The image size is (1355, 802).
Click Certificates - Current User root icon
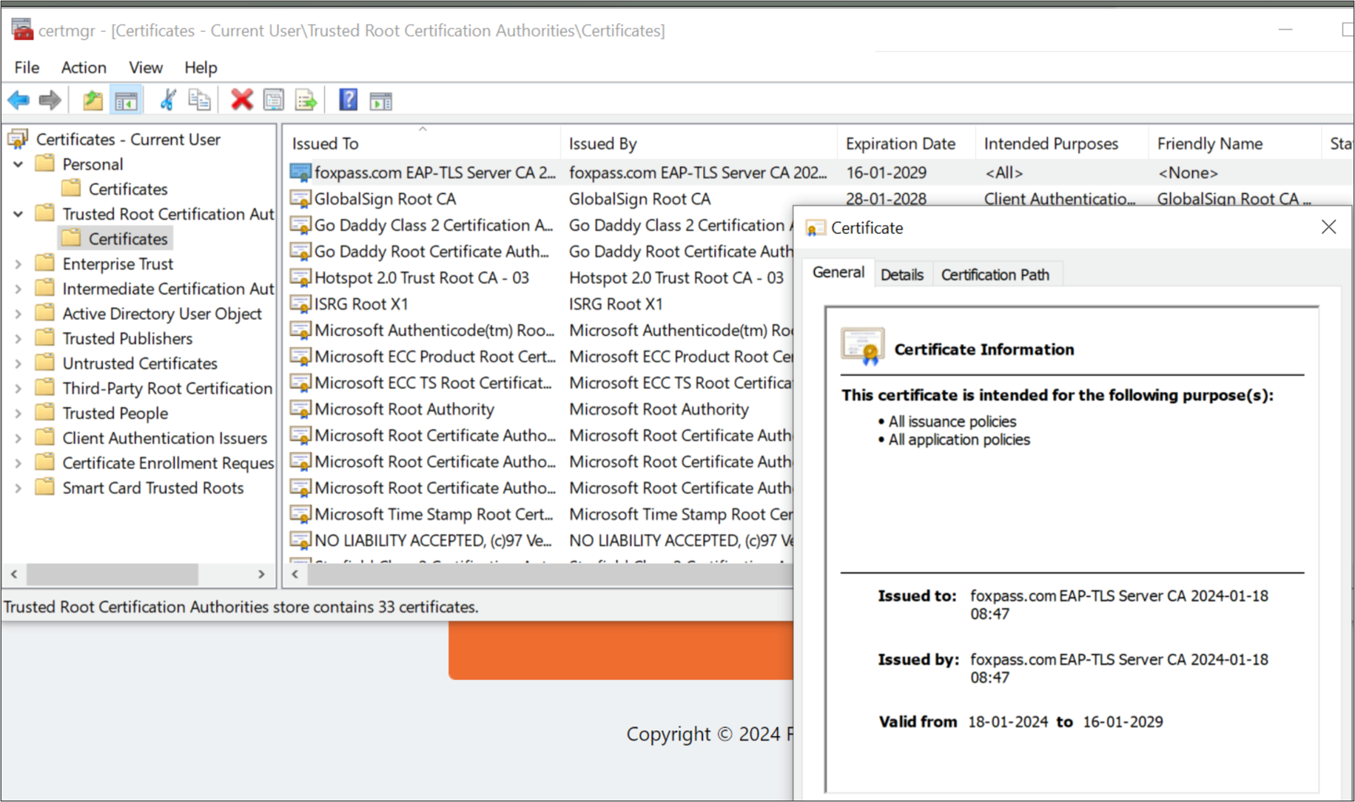tap(19, 139)
